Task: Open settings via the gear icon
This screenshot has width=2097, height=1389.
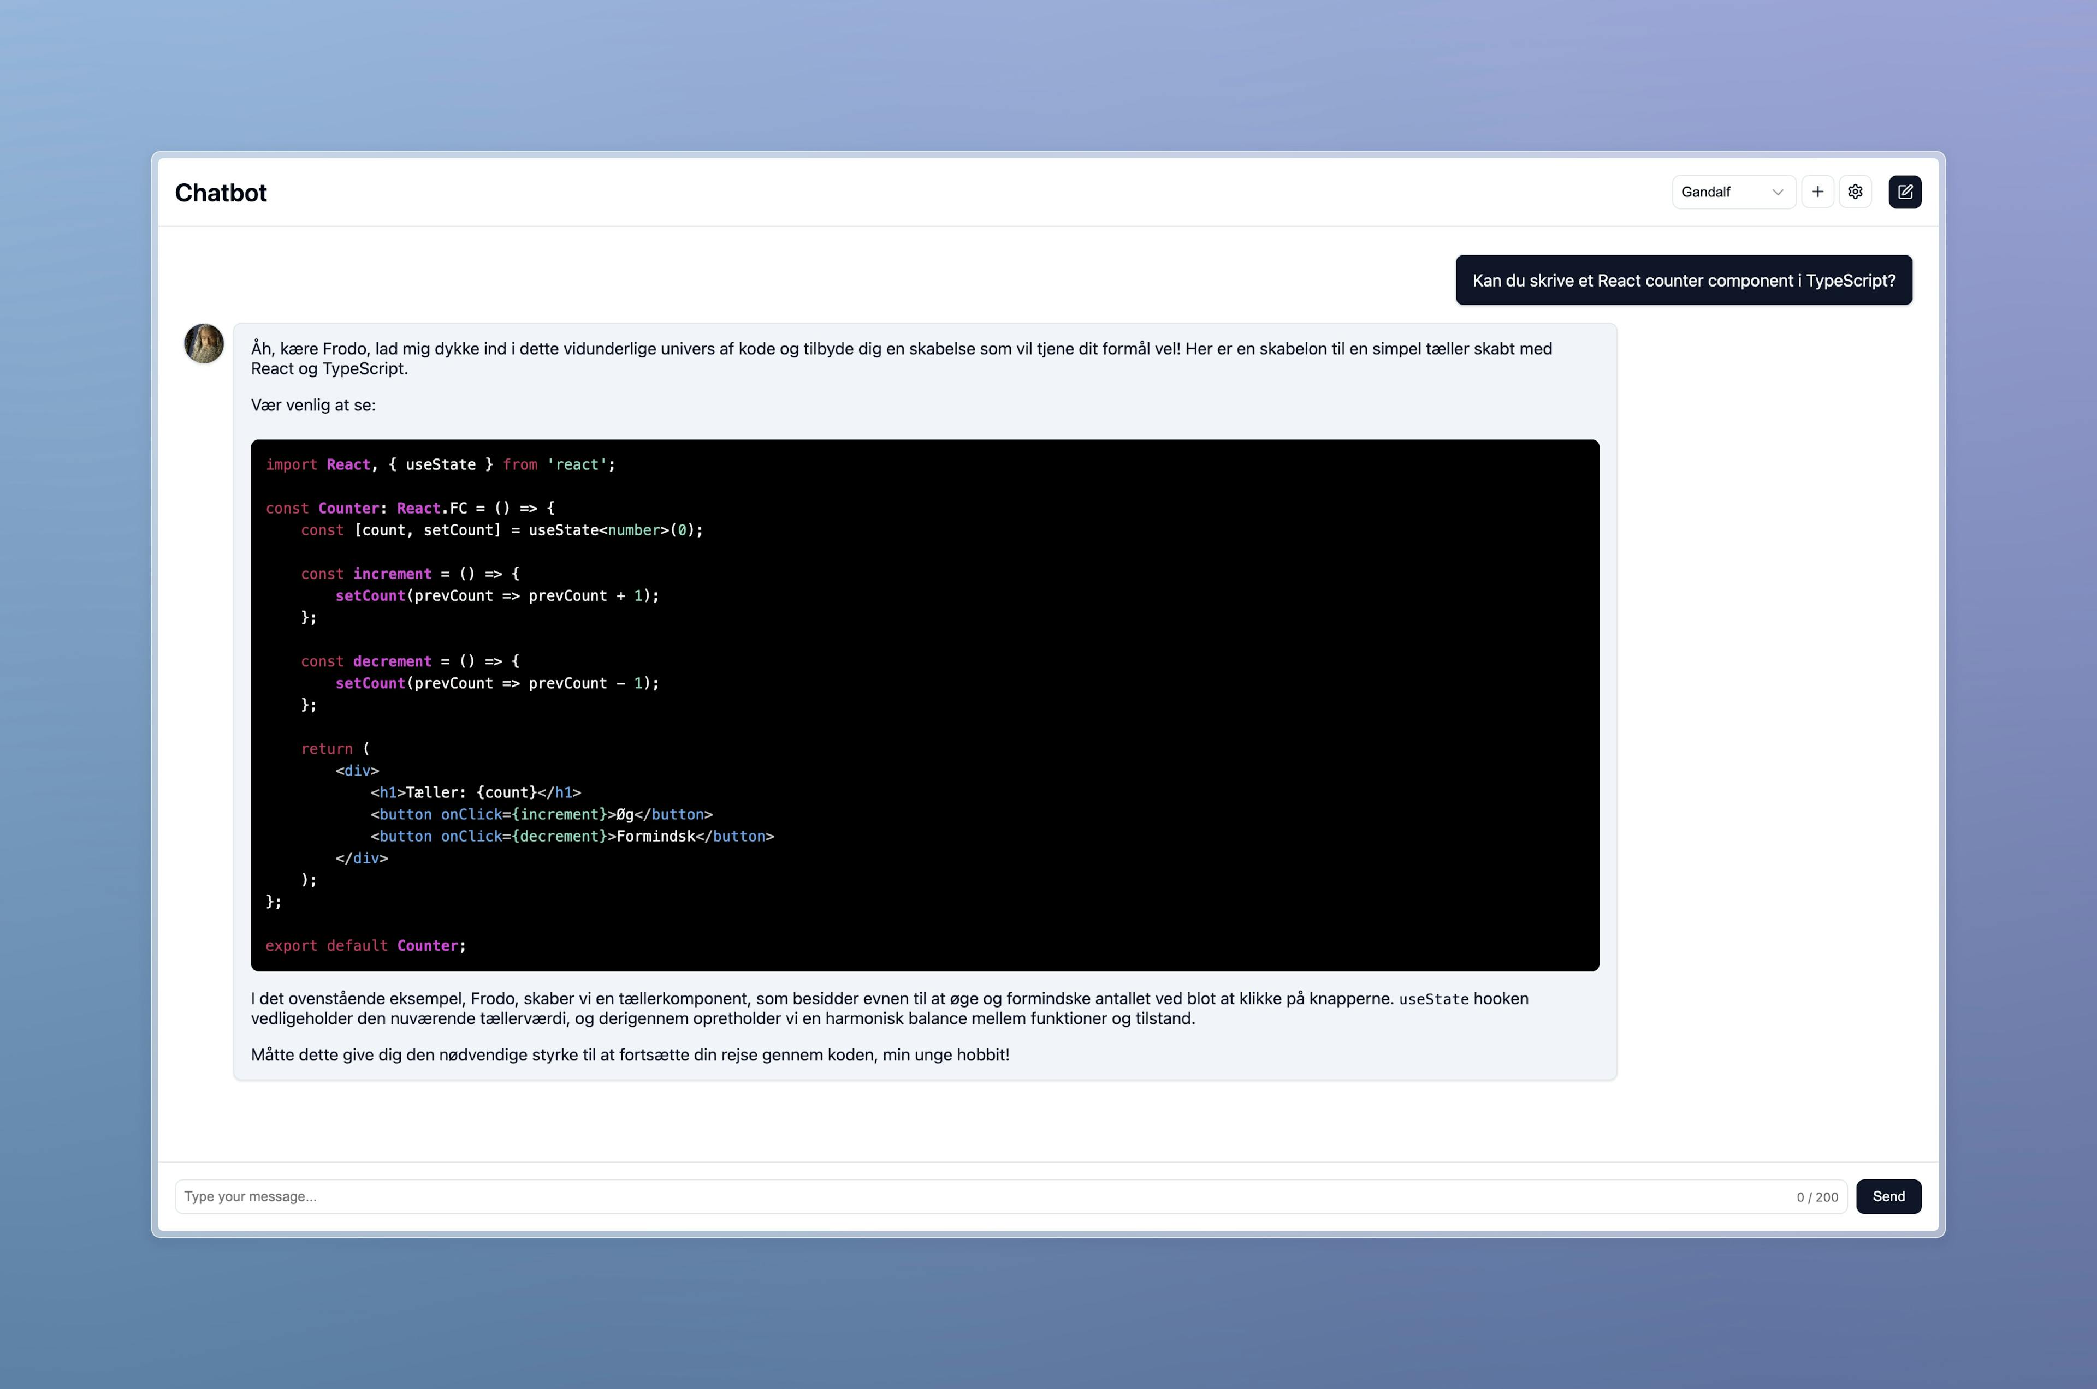Action: click(x=1855, y=192)
